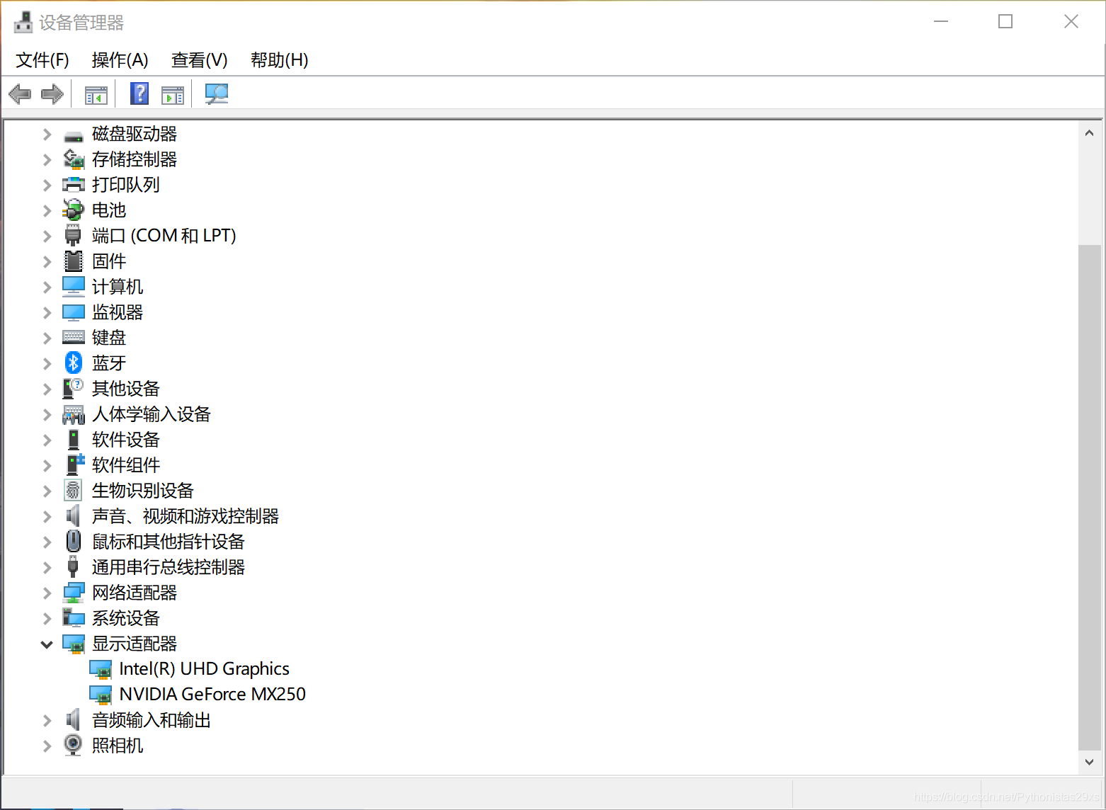The width and height of the screenshot is (1106, 810).
Task: Select the 软件设备 category
Action: (x=126, y=440)
